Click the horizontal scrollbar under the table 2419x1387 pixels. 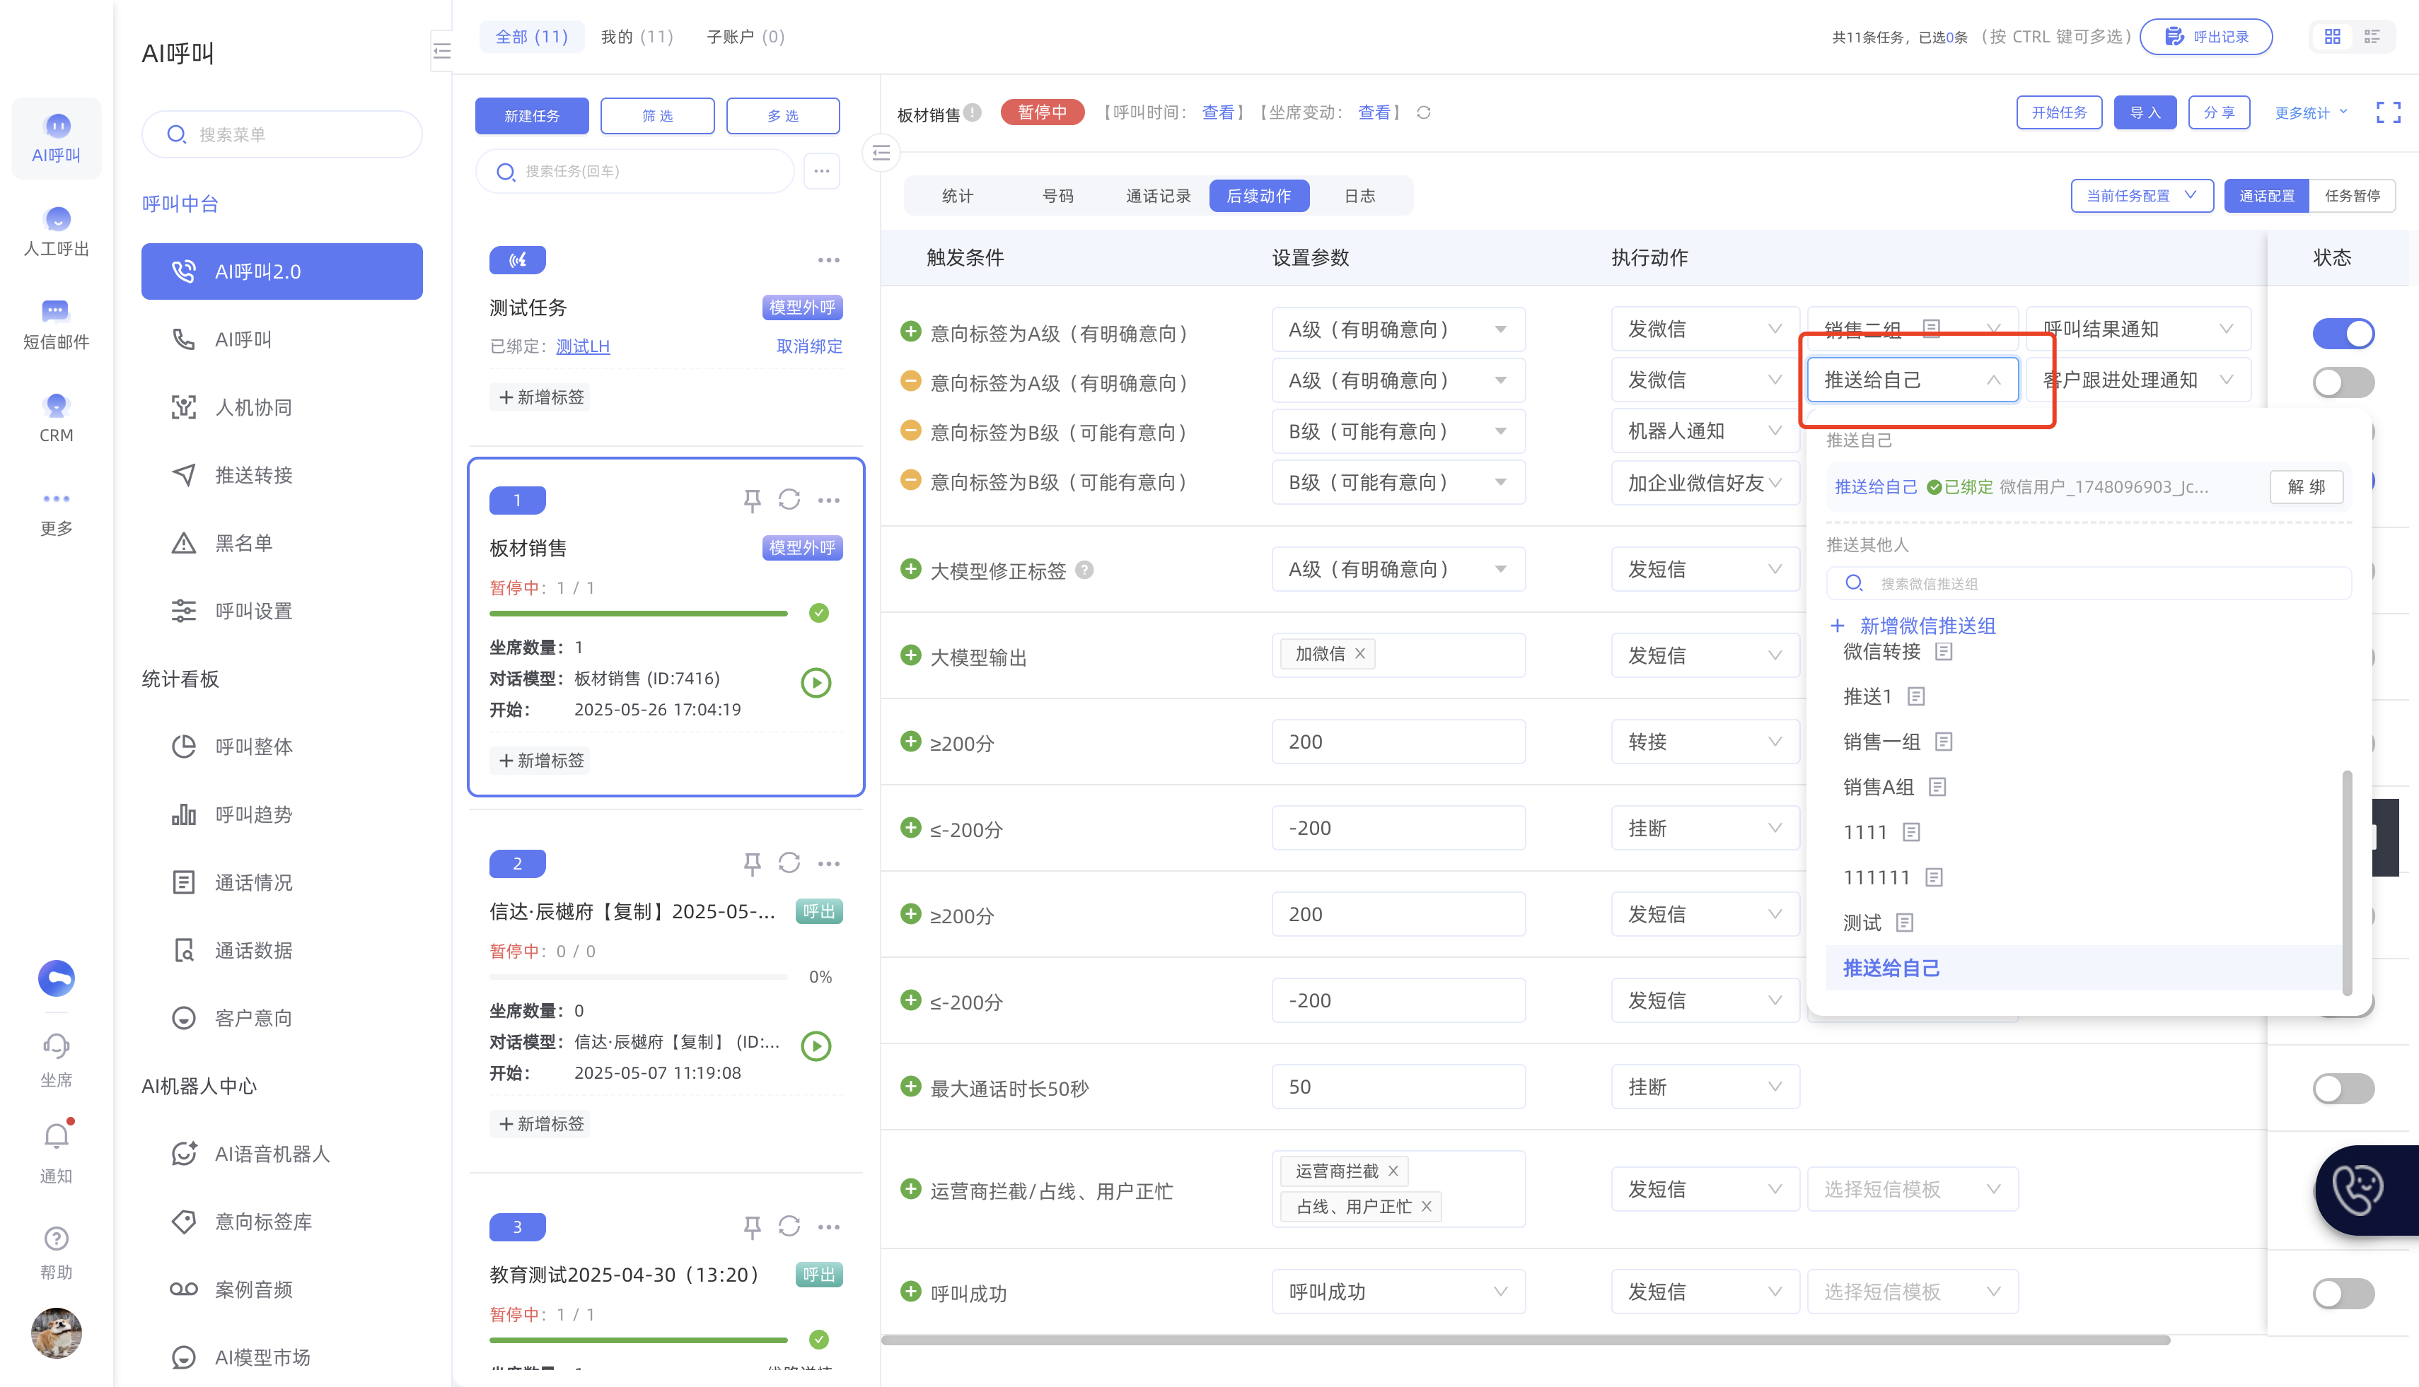pyautogui.click(x=1525, y=1340)
